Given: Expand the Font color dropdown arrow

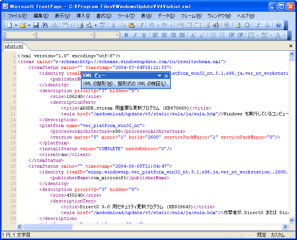Looking at the screenshot, I should point(284,35).
